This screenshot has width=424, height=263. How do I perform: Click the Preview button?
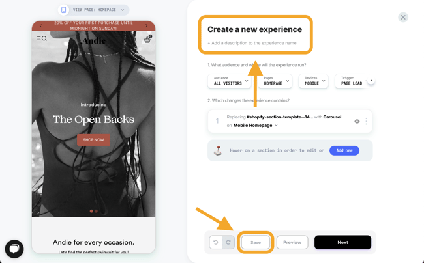point(292,242)
